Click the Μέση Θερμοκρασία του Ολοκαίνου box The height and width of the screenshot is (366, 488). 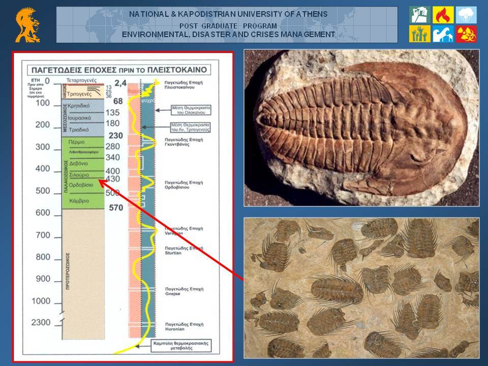pyautogui.click(x=191, y=110)
